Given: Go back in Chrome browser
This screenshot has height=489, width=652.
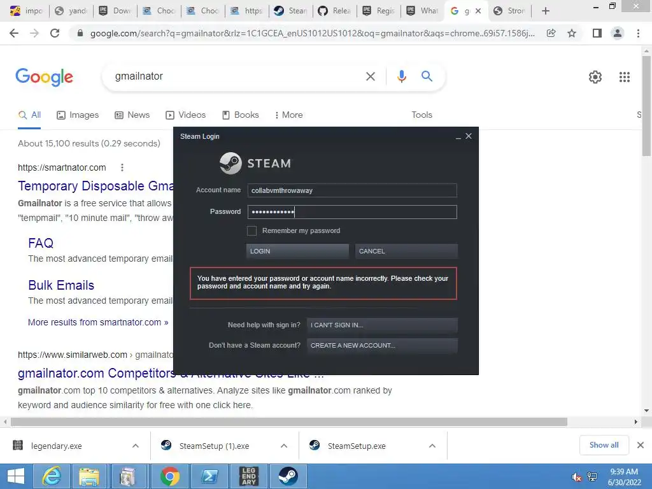Looking at the screenshot, I should pos(14,33).
